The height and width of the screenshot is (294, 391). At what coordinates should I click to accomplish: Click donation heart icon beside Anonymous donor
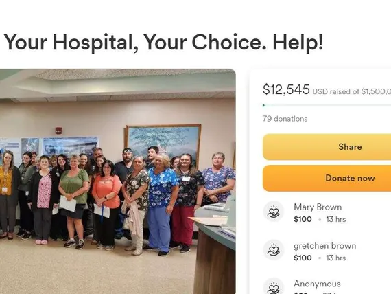tap(274, 286)
